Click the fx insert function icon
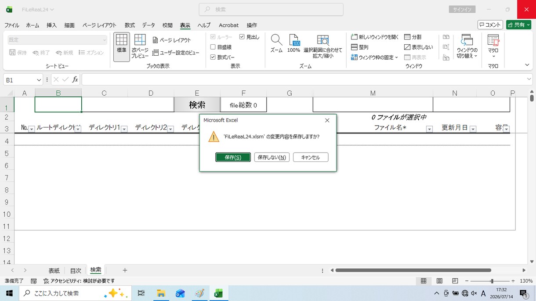Viewport: 536px width, 301px height. coord(75,79)
